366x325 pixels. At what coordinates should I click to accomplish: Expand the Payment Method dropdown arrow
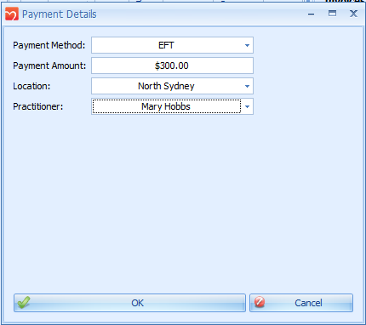click(x=247, y=45)
